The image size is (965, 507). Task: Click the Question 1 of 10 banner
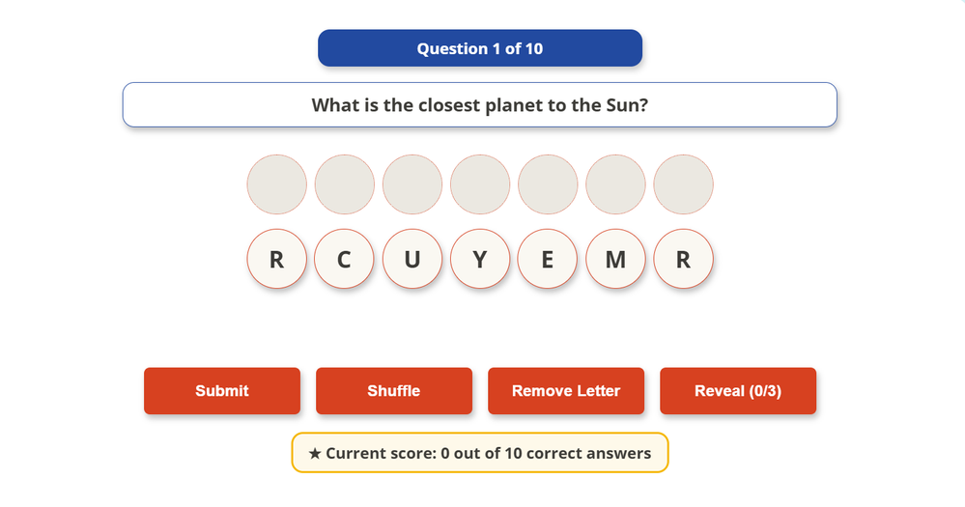(480, 48)
